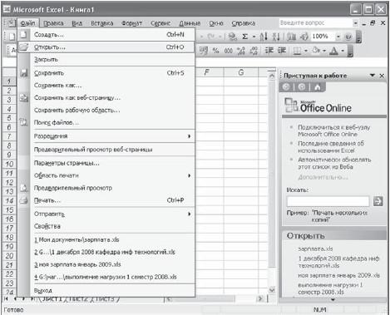Click the Искать search input field

[x=328, y=201]
